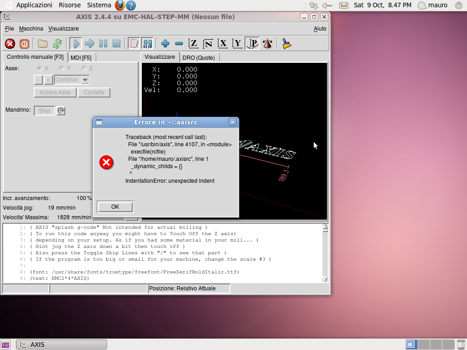Launch Firefox from the top panel
This screenshot has height=350, width=467.
point(120,5)
